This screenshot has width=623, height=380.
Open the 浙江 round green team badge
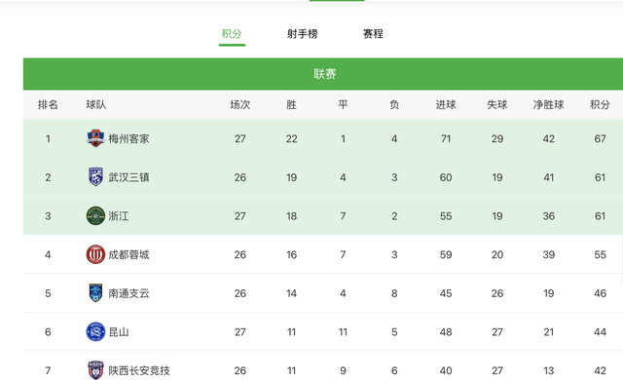pos(95,216)
